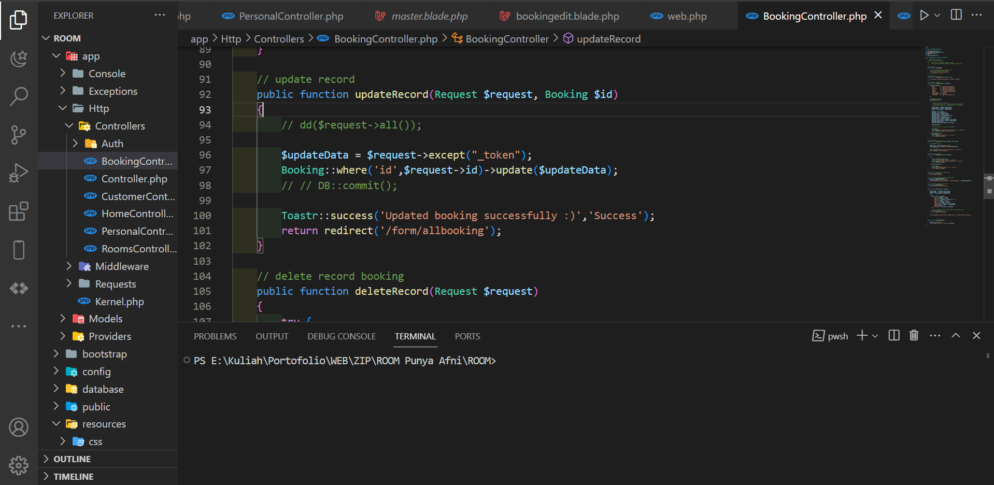Close the BookingController.php tab
This screenshot has height=485, width=994.
tap(878, 15)
